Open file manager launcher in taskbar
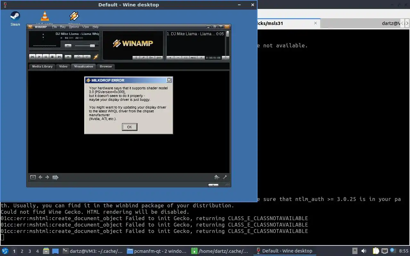 pyautogui.click(x=46, y=251)
